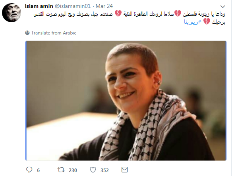
Task: Click the reply speech bubble icon
Action: pos(29,170)
